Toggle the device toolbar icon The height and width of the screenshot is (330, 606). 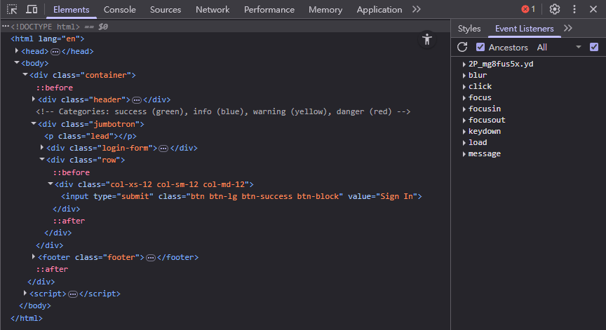(32, 9)
